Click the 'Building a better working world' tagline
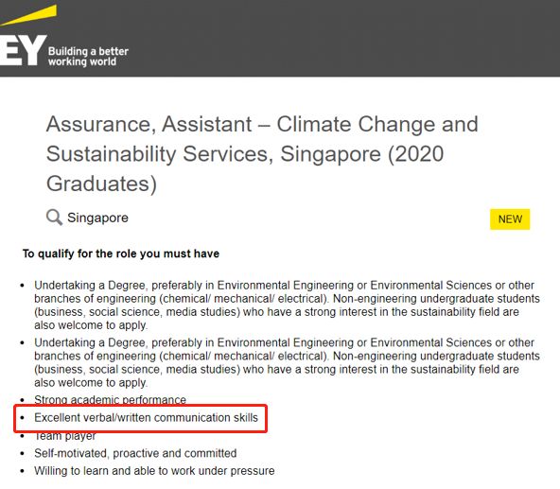560x489 pixels. pos(88,56)
